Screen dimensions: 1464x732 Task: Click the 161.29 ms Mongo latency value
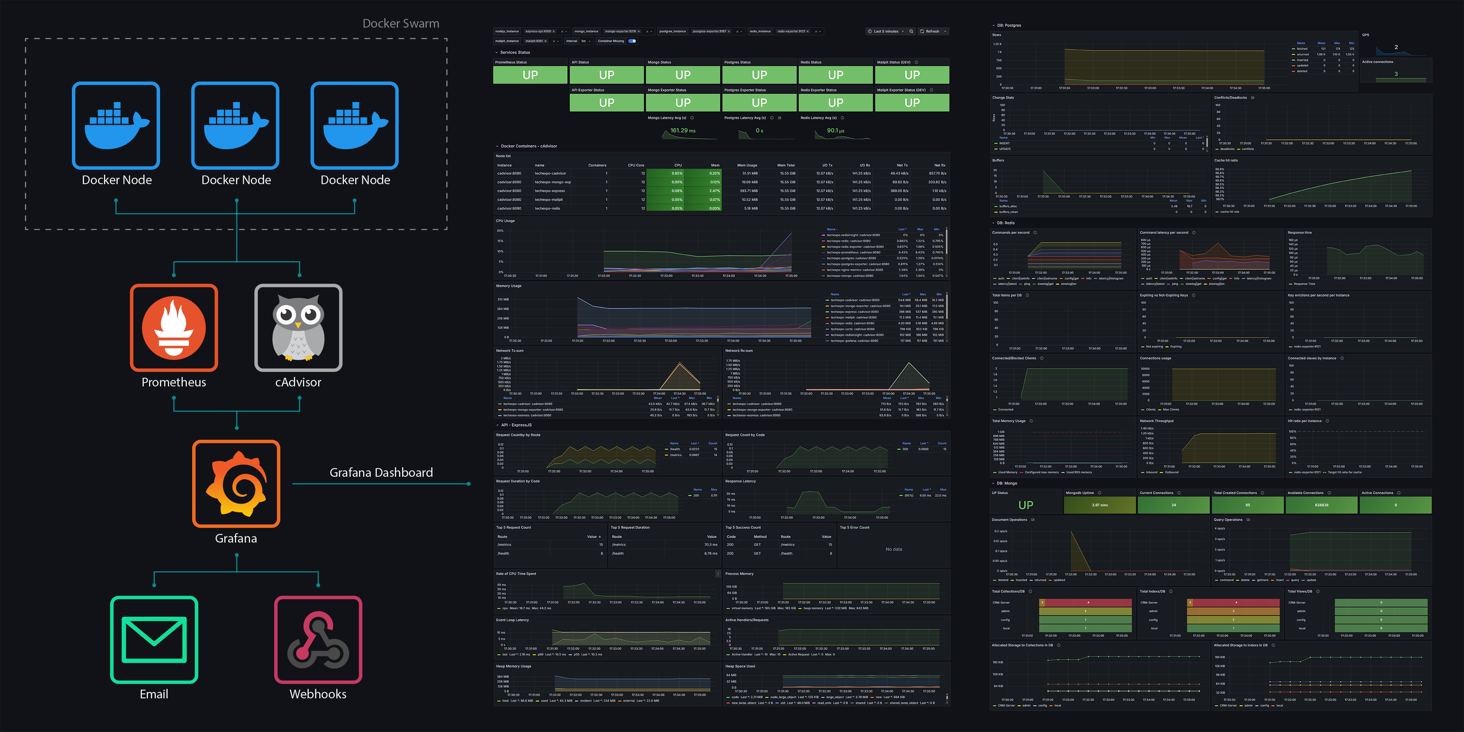coord(682,130)
